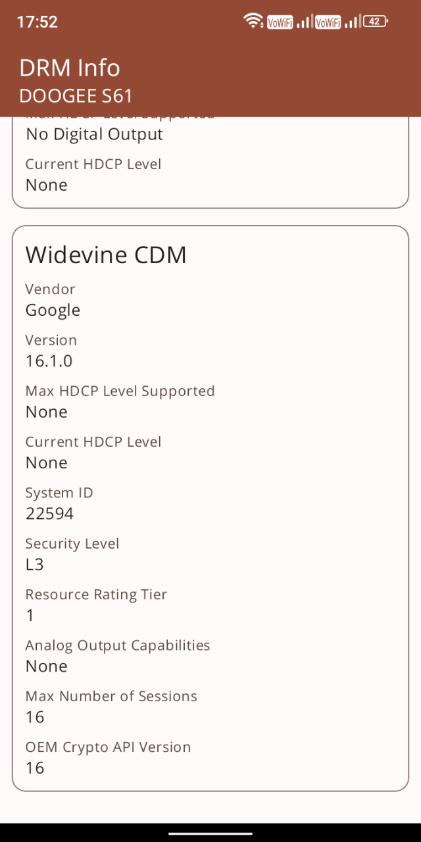Viewport: 421px width, 842px height.
Task: Tap the DOOGEE S61 device name
Action: [x=76, y=96]
